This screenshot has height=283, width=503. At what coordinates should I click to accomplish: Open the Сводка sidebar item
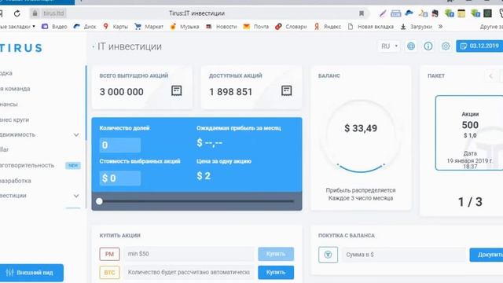(x=6, y=73)
